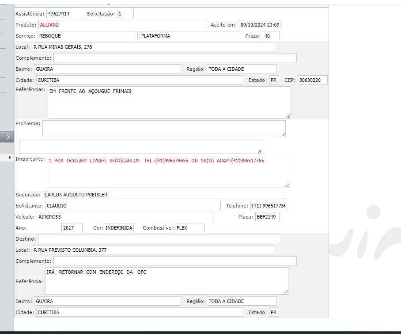Focus the Aceito em date field
Viewport: 401px width, 334px height.
260,25
